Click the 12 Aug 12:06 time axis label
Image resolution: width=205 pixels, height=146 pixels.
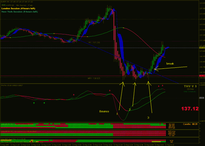(87, 145)
